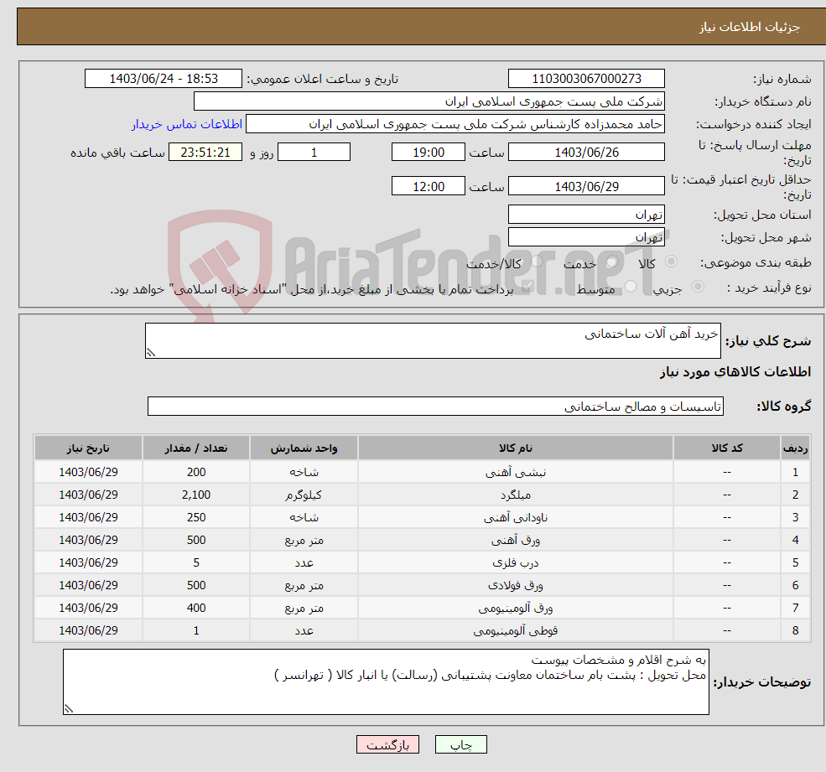Click the general description text area
Viewport: 826px width, 772px height.
433,340
